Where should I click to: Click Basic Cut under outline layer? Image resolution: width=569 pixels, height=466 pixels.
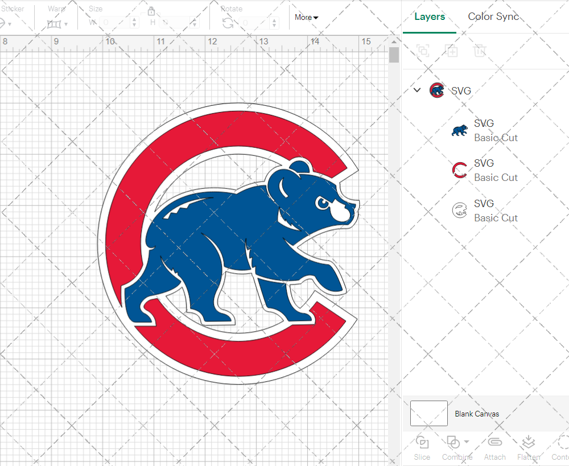click(x=496, y=218)
